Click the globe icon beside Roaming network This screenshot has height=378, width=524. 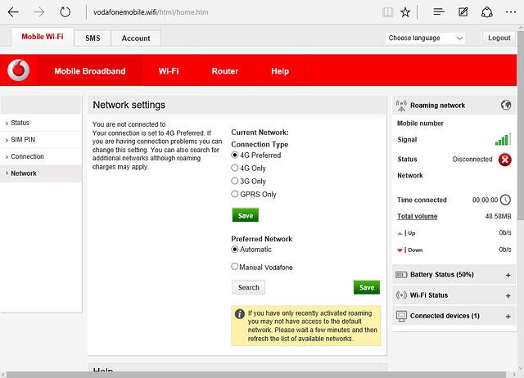pyautogui.click(x=505, y=106)
